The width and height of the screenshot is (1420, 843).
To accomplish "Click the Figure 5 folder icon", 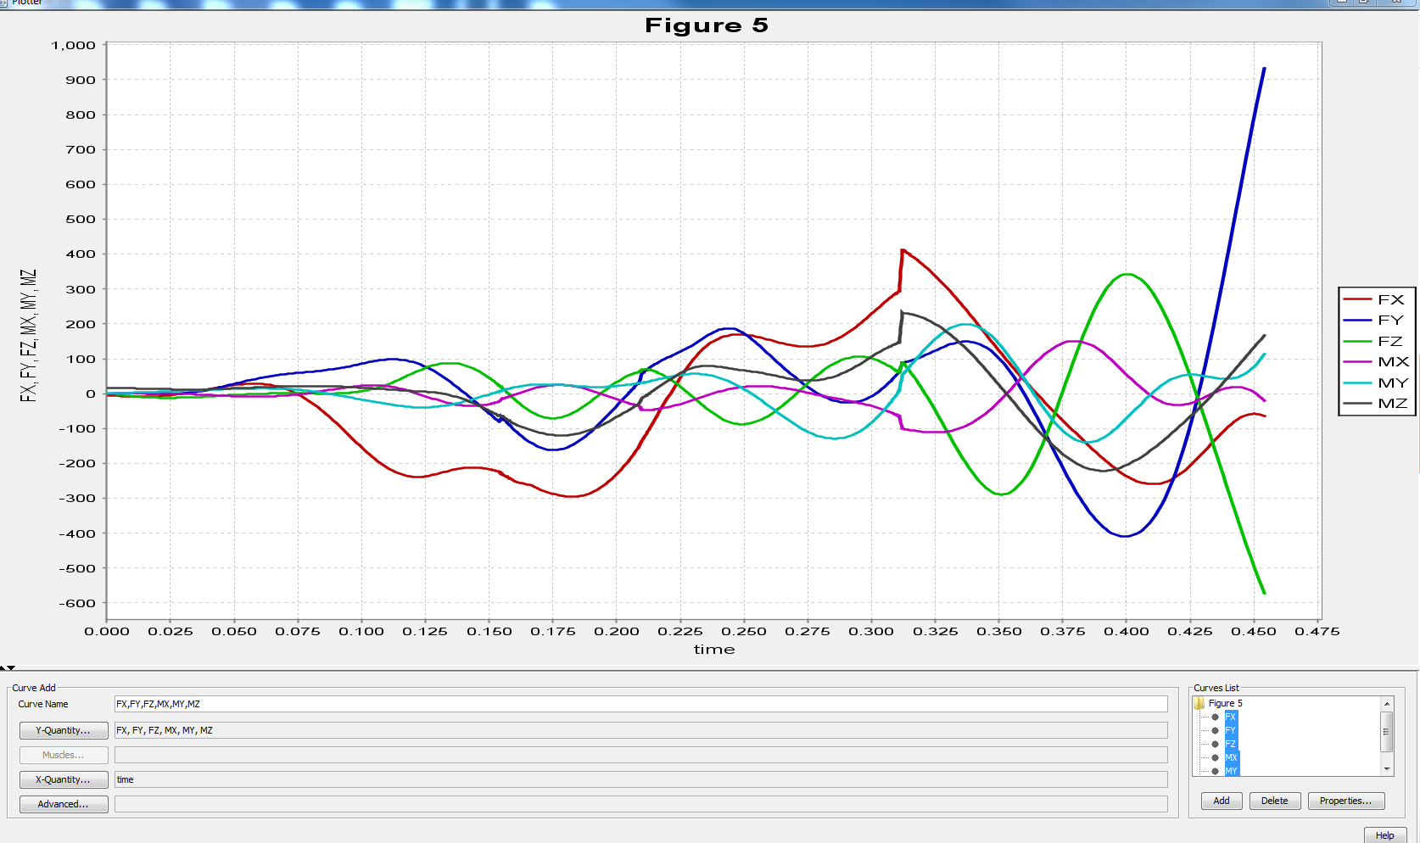I will [1199, 703].
